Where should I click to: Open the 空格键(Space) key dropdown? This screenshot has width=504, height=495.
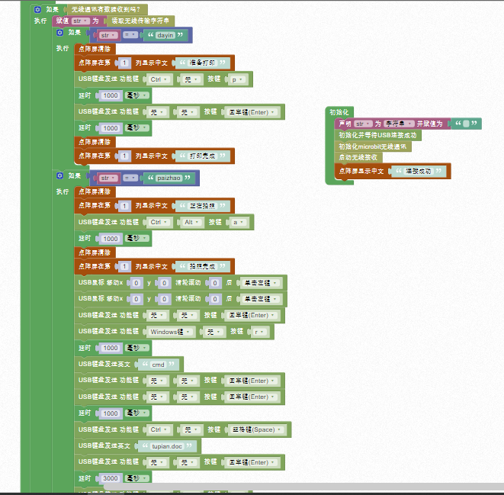(x=258, y=429)
